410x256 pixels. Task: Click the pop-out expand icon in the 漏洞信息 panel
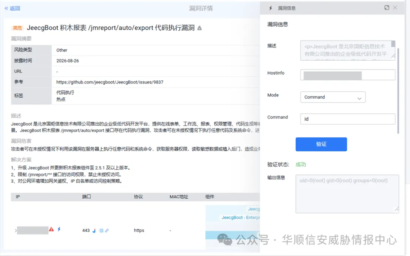point(387,8)
